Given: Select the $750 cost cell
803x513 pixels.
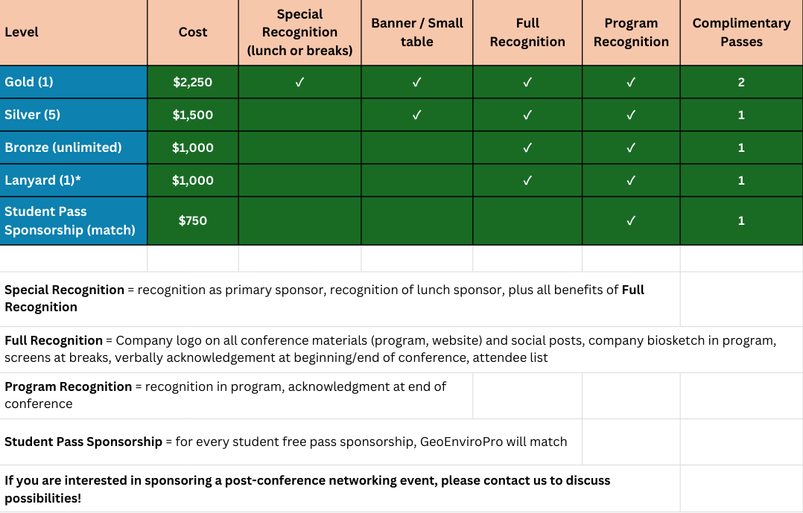Looking at the screenshot, I should (193, 220).
